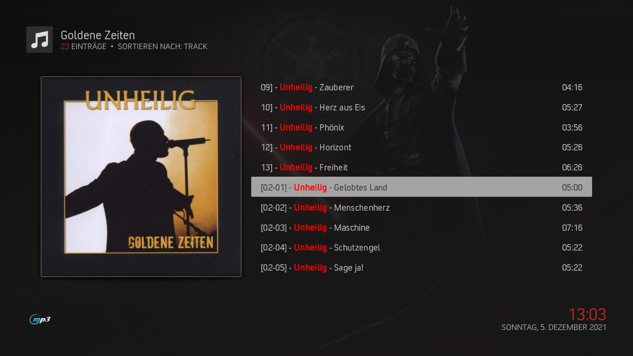The image size is (633, 356).
Task: Click the 23 Einträge count
Action: 83,46
